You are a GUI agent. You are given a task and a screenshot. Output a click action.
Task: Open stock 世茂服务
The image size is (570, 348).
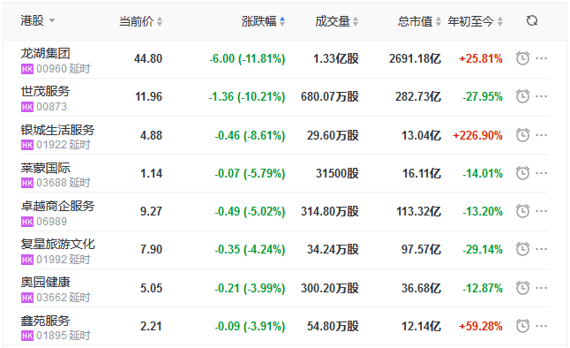(45, 91)
